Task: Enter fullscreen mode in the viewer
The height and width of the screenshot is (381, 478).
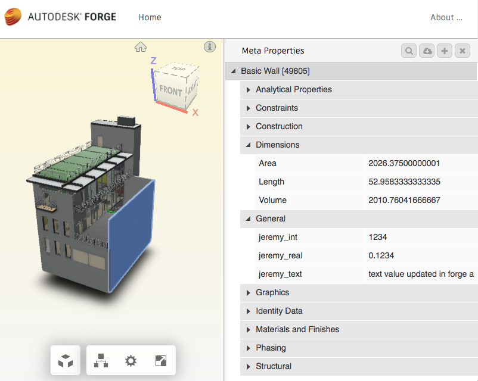Action: (x=160, y=360)
